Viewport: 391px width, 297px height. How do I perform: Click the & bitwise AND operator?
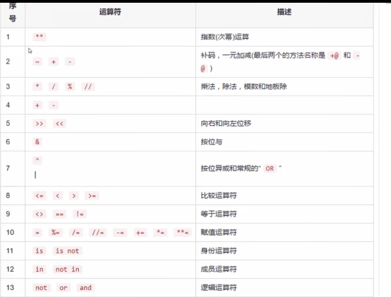(37, 142)
